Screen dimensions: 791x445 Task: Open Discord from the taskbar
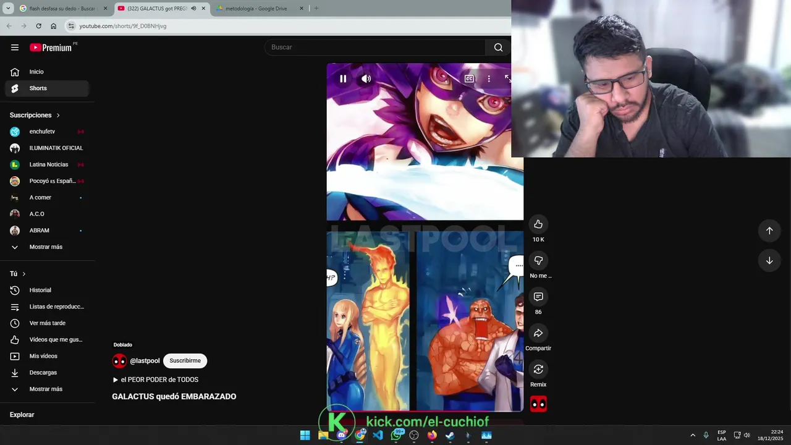coord(342,435)
